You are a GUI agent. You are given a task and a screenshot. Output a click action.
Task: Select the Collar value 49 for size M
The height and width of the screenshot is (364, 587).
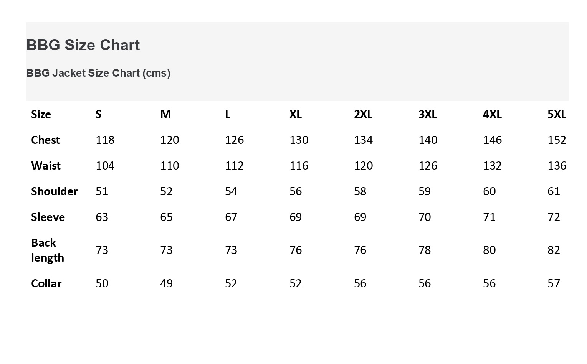click(167, 283)
